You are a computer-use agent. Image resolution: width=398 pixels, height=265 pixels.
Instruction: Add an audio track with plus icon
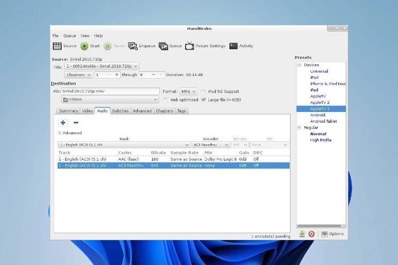pos(63,123)
